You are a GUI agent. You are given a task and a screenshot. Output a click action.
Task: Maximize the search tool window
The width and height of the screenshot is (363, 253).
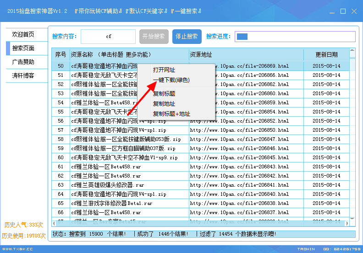pyautogui.click(x=343, y=11)
